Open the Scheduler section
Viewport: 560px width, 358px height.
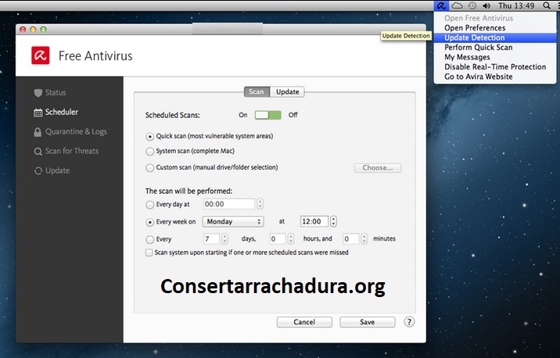[56, 112]
